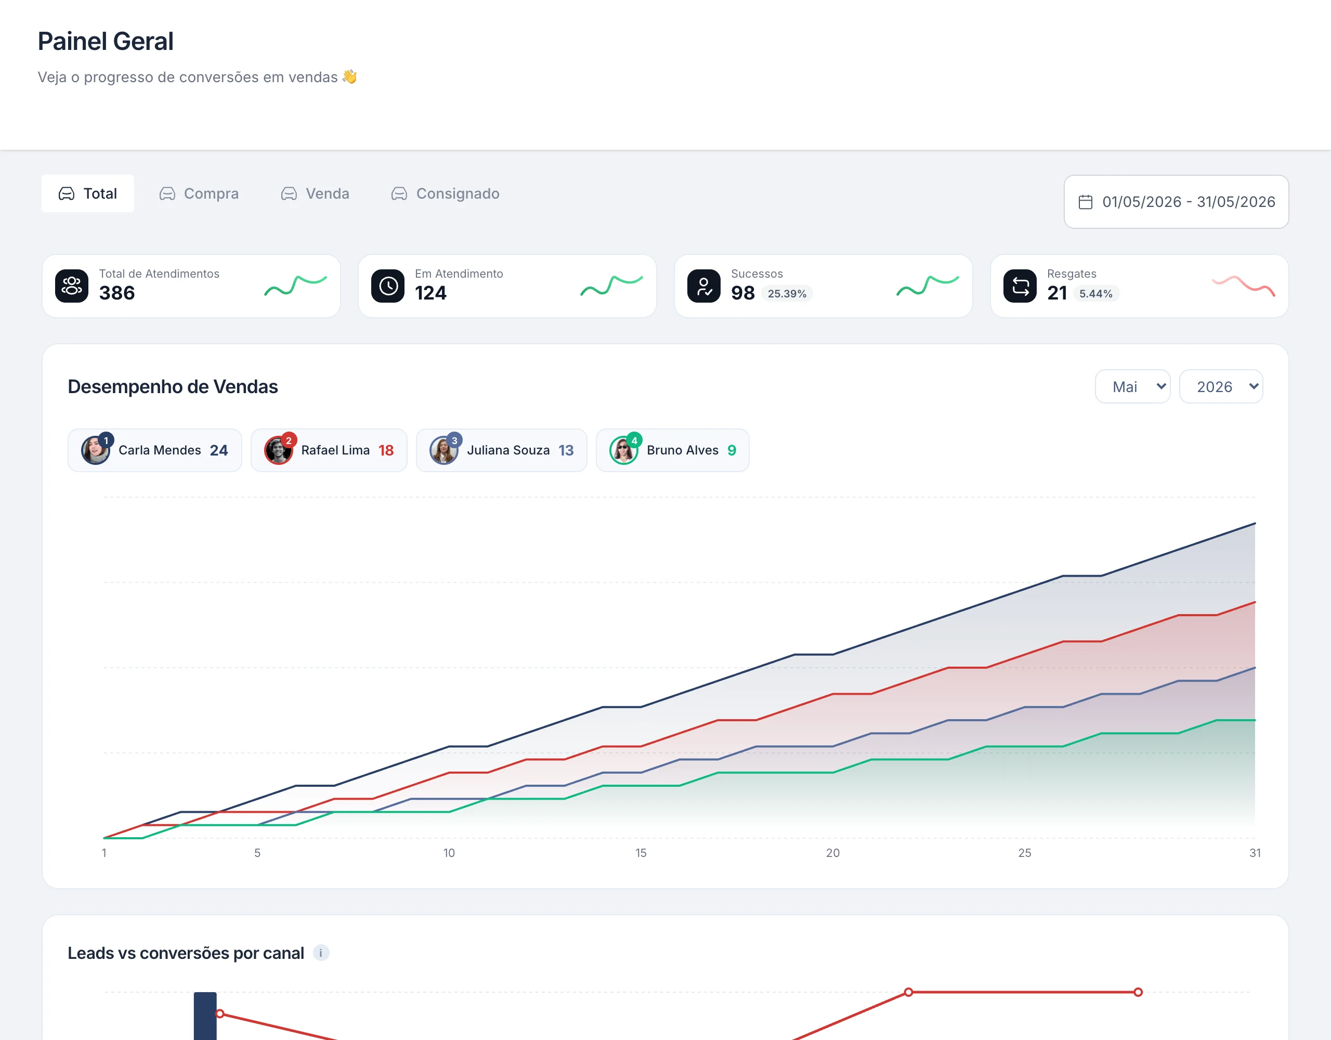Click the Em Atendimento clock icon
This screenshot has height=1040, width=1331.
point(387,286)
